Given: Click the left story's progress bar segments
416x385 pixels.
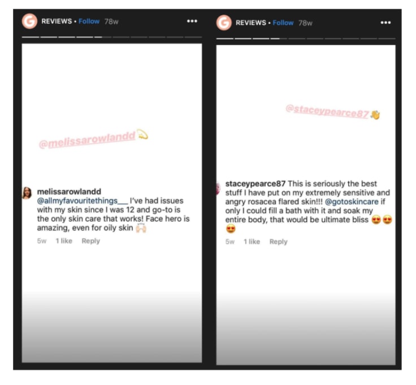Looking at the screenshot, I should click(112, 37).
